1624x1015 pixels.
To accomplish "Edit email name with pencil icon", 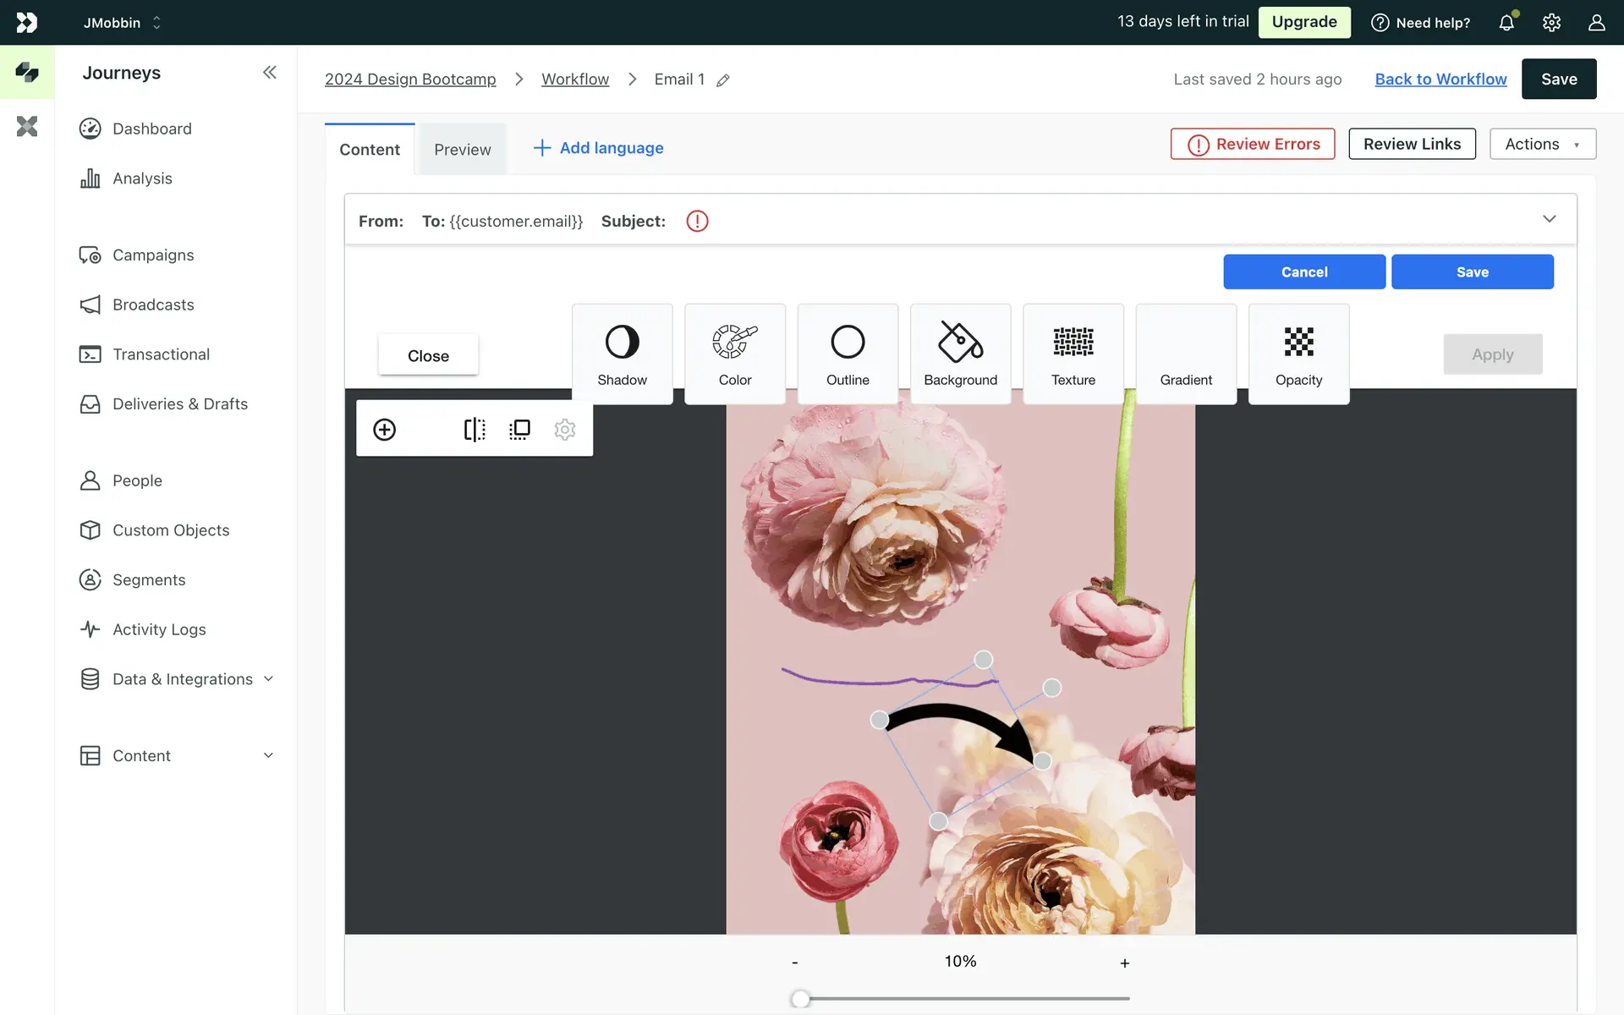I will [x=723, y=80].
